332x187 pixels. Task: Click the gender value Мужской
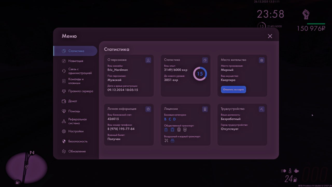tap(114, 80)
